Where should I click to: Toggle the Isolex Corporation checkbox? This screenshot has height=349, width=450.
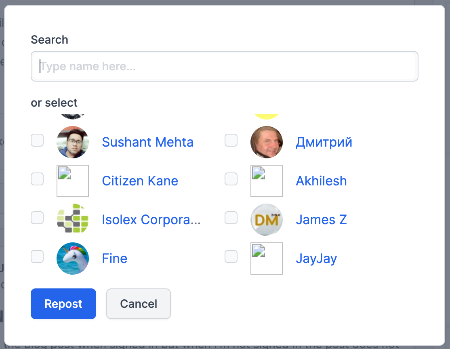click(x=37, y=218)
